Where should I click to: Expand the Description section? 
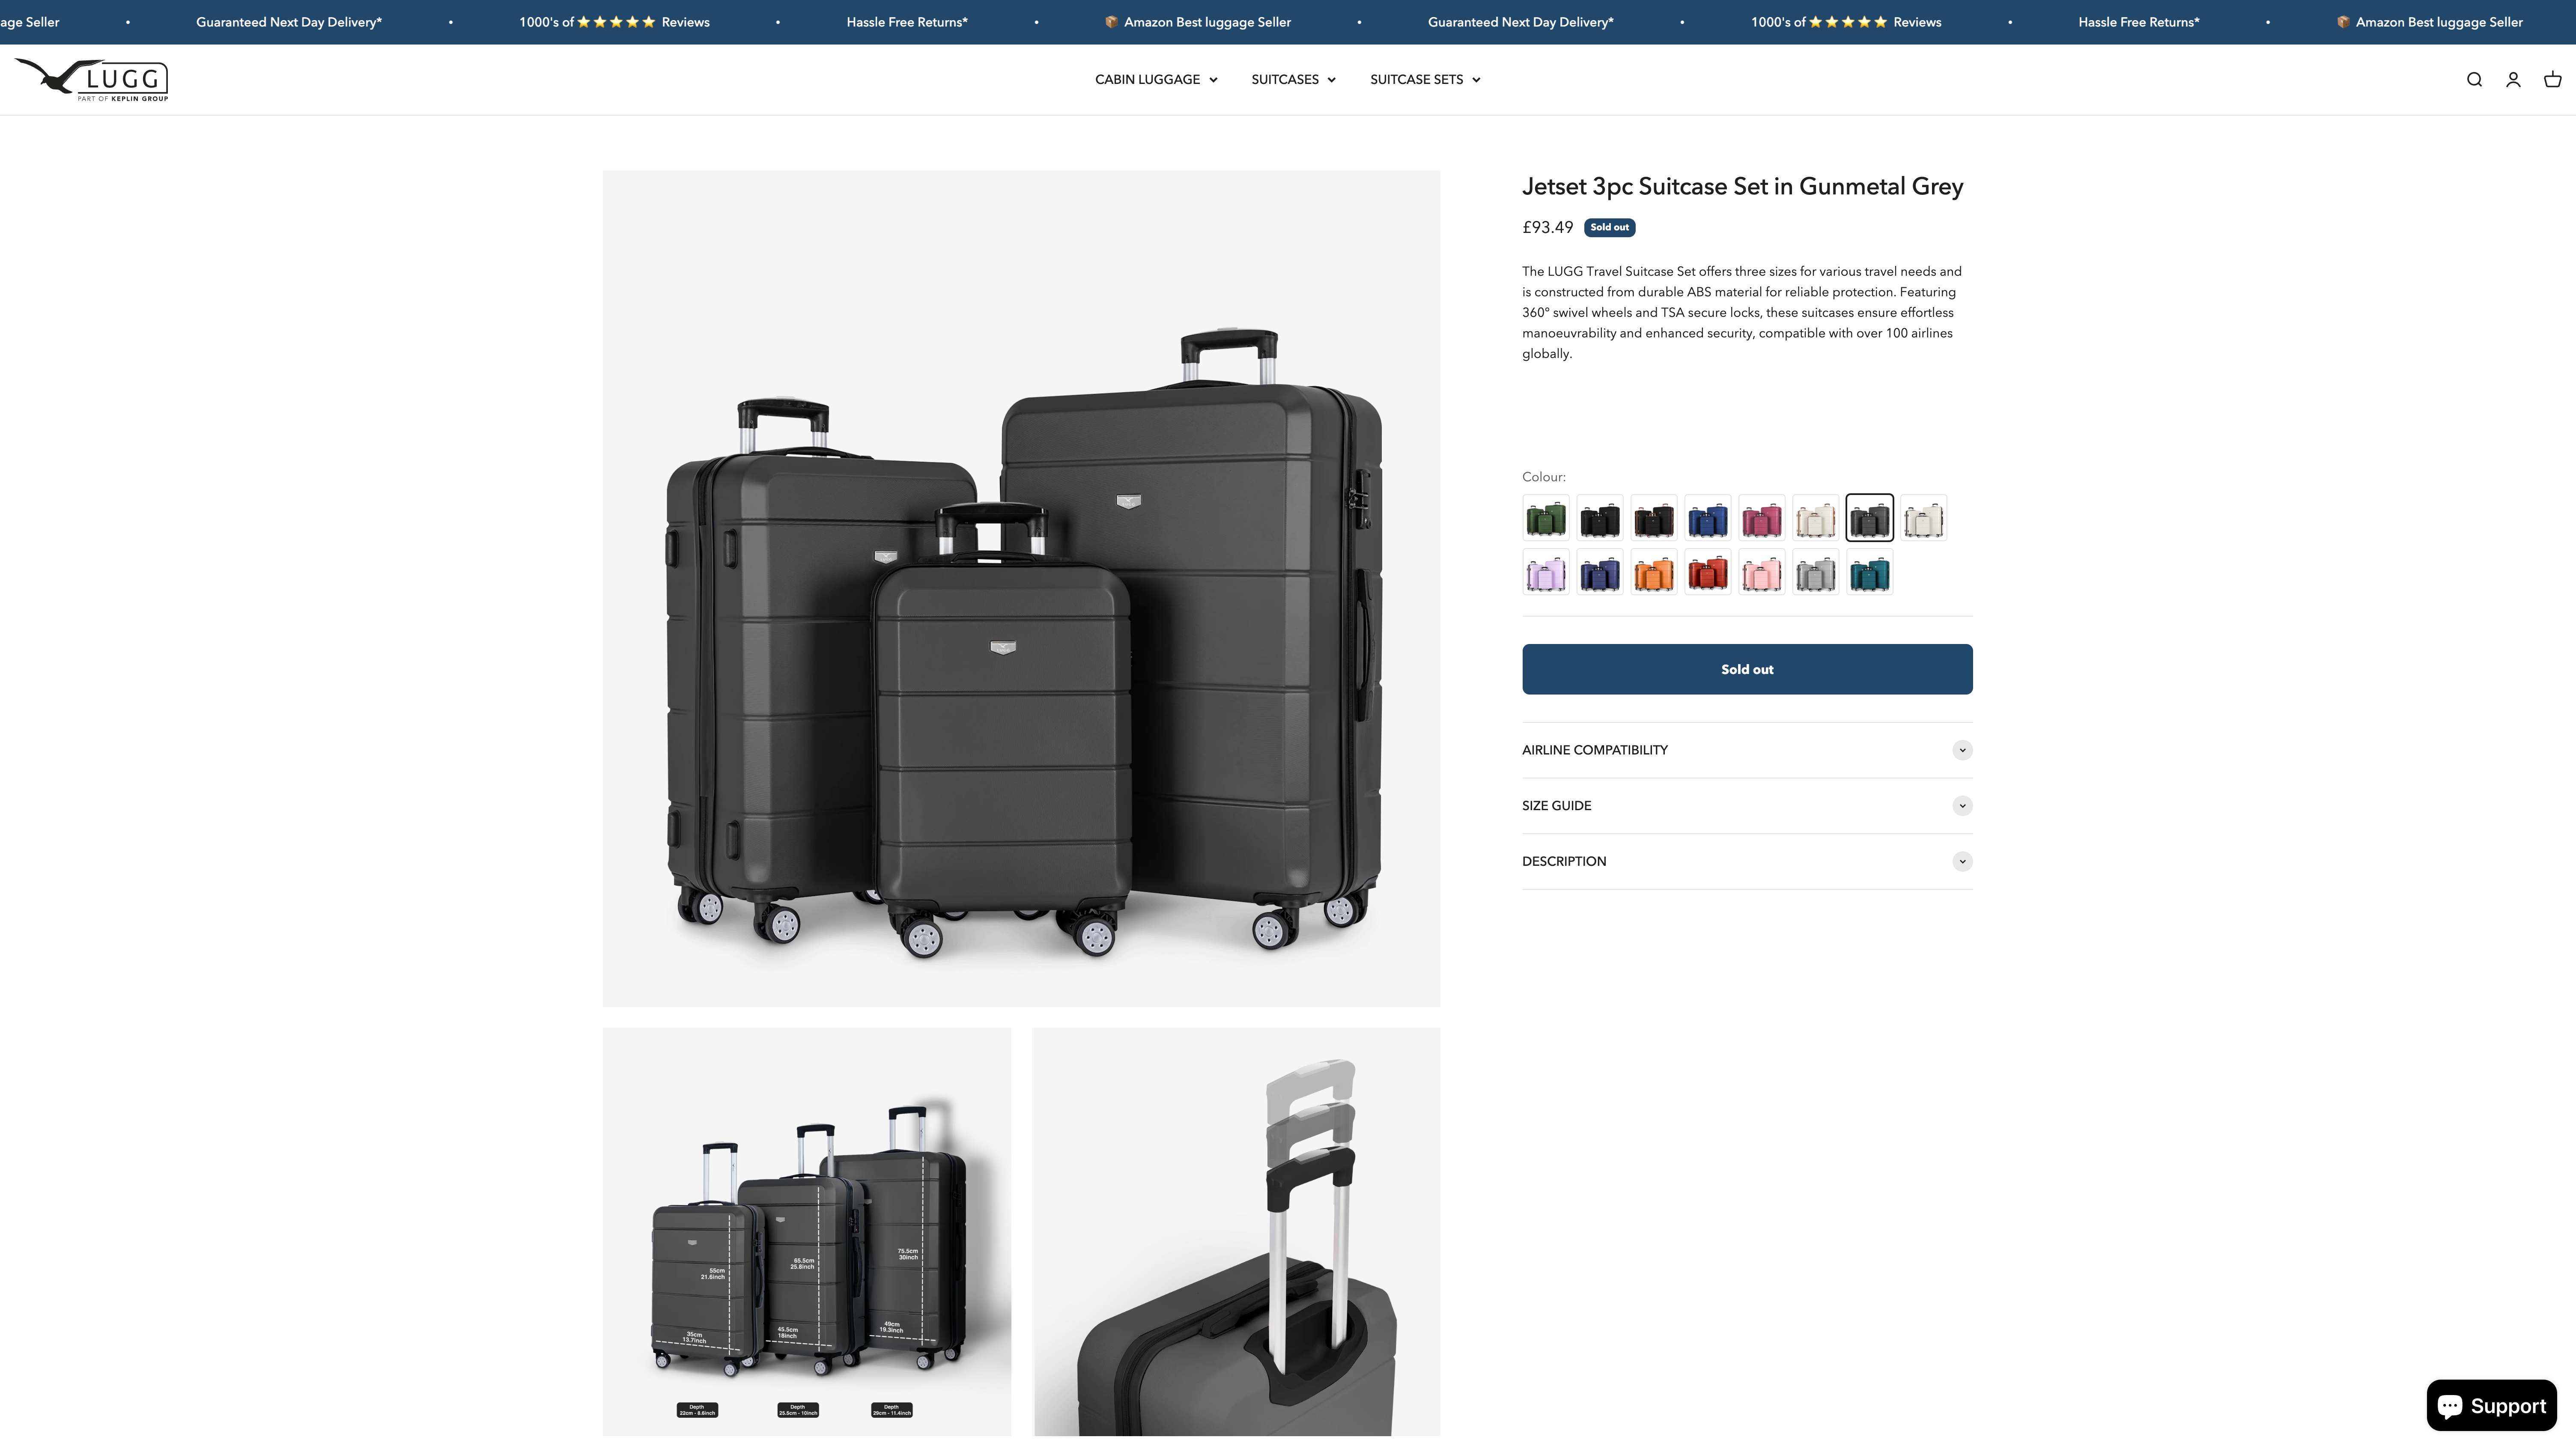click(x=1747, y=862)
